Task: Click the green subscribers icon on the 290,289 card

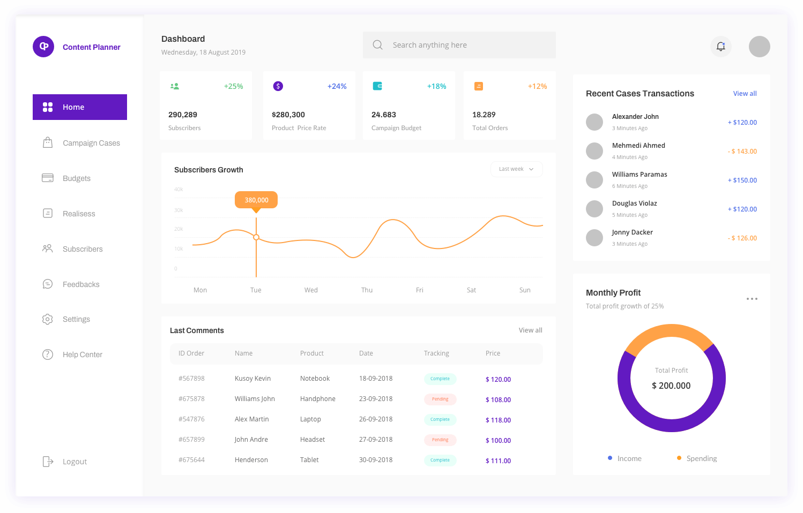Action: [174, 86]
